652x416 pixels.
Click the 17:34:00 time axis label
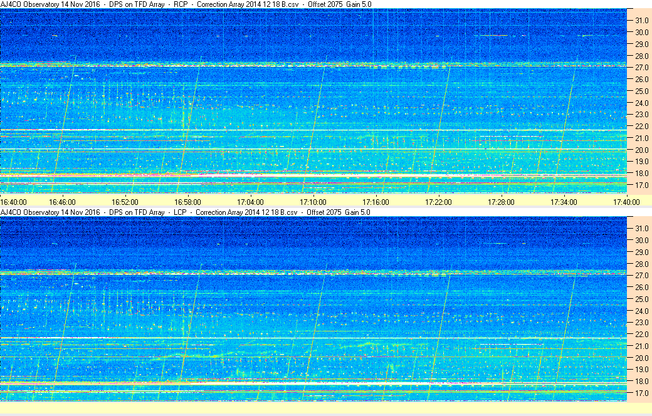pos(564,202)
